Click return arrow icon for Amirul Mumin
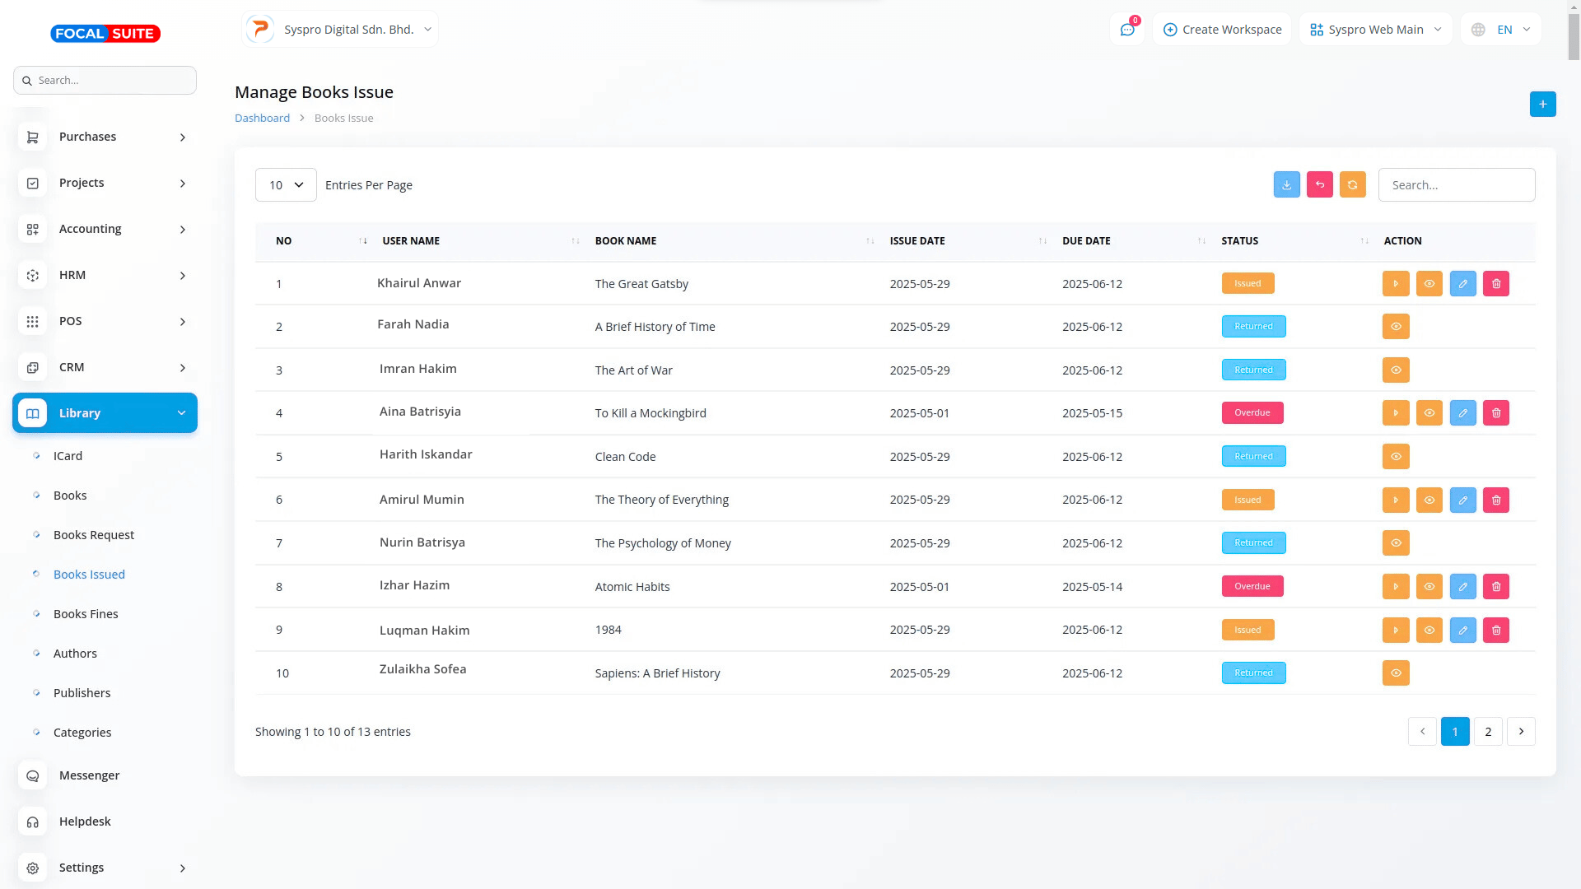The height and width of the screenshot is (889, 1581). (x=1396, y=500)
